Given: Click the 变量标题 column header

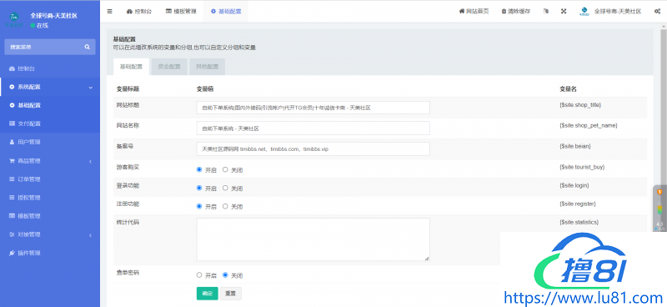Looking at the screenshot, I should pyautogui.click(x=128, y=89).
